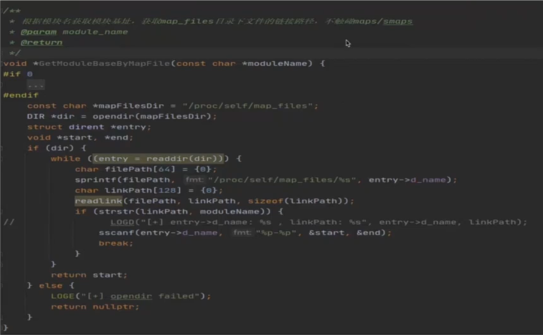Click the 'fmt:' inlay hint in the sprintf call
Screen dimensions: 543x335
[195, 180]
